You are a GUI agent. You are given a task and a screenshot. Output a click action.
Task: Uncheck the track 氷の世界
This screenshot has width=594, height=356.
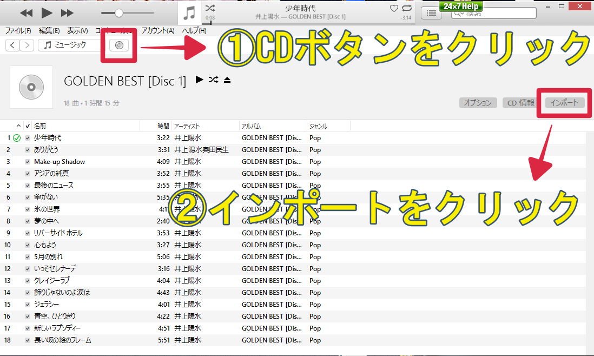tap(28, 209)
